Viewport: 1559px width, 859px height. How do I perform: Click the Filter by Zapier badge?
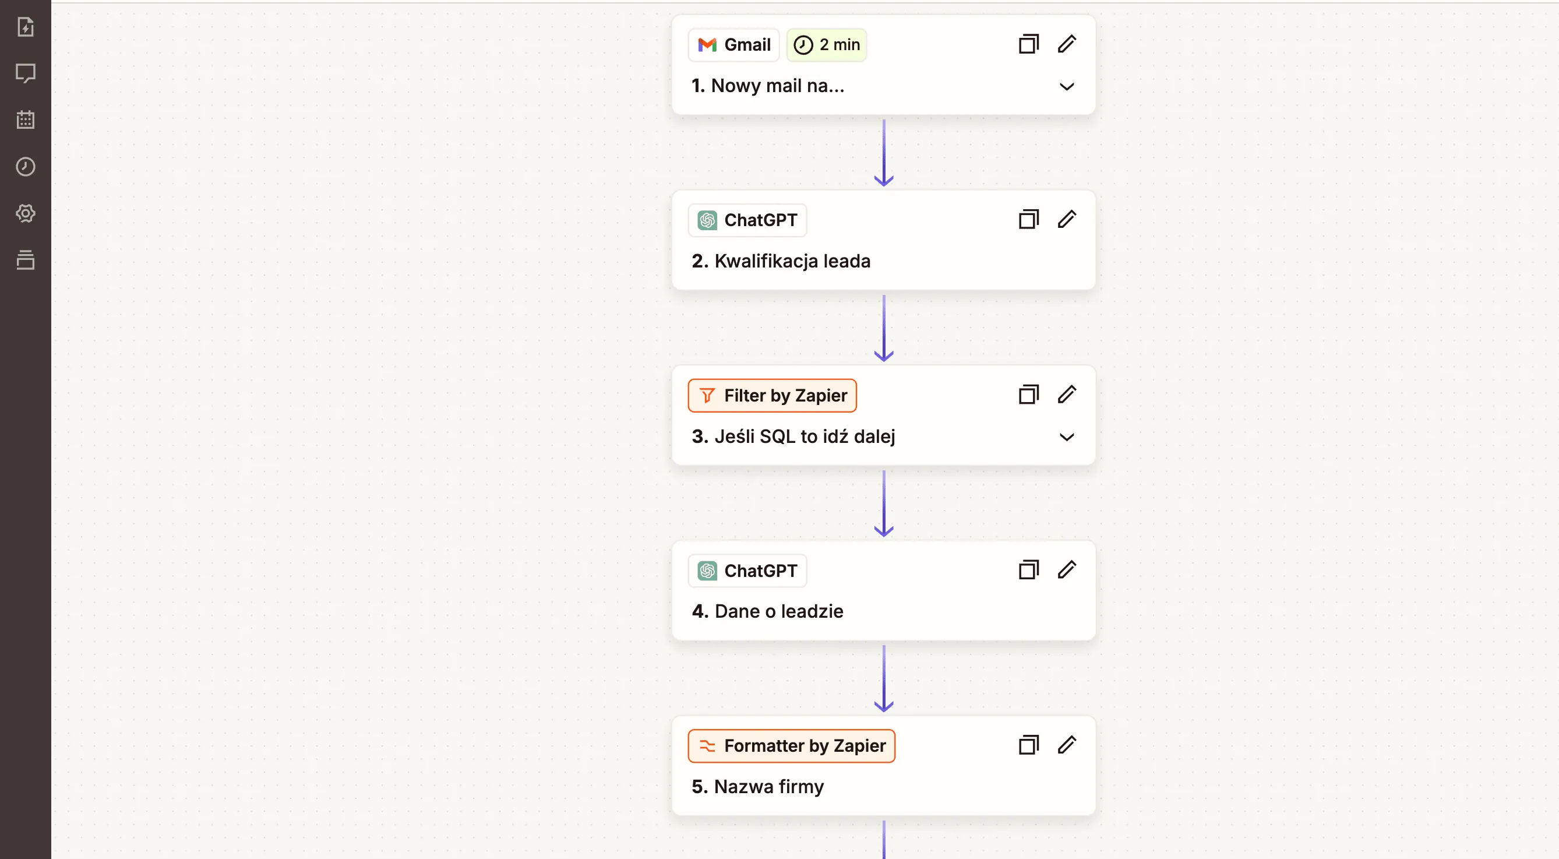click(x=773, y=395)
